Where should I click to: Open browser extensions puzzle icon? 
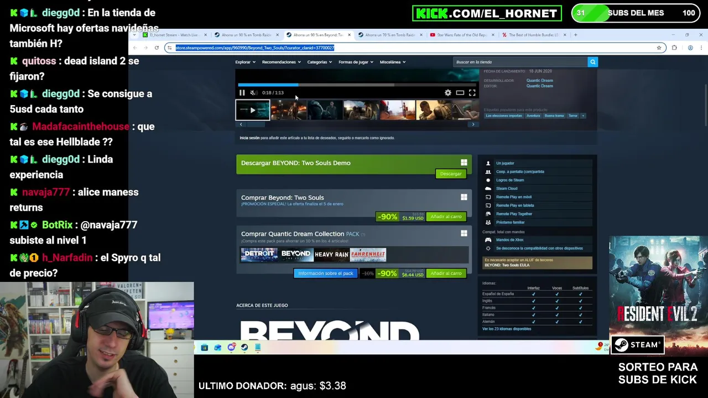[674, 48]
